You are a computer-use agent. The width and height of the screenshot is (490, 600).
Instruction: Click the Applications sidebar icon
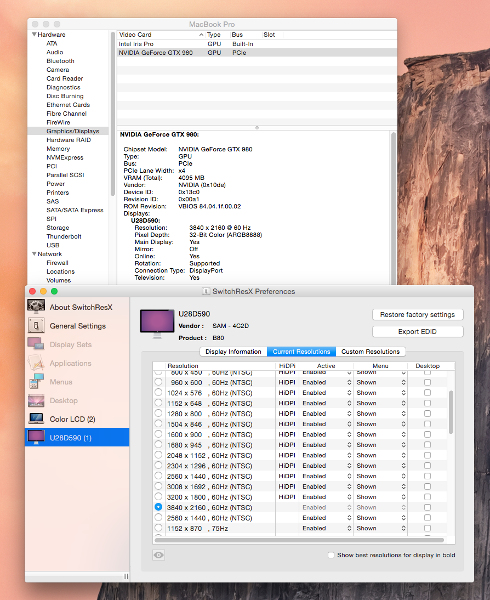(36, 363)
